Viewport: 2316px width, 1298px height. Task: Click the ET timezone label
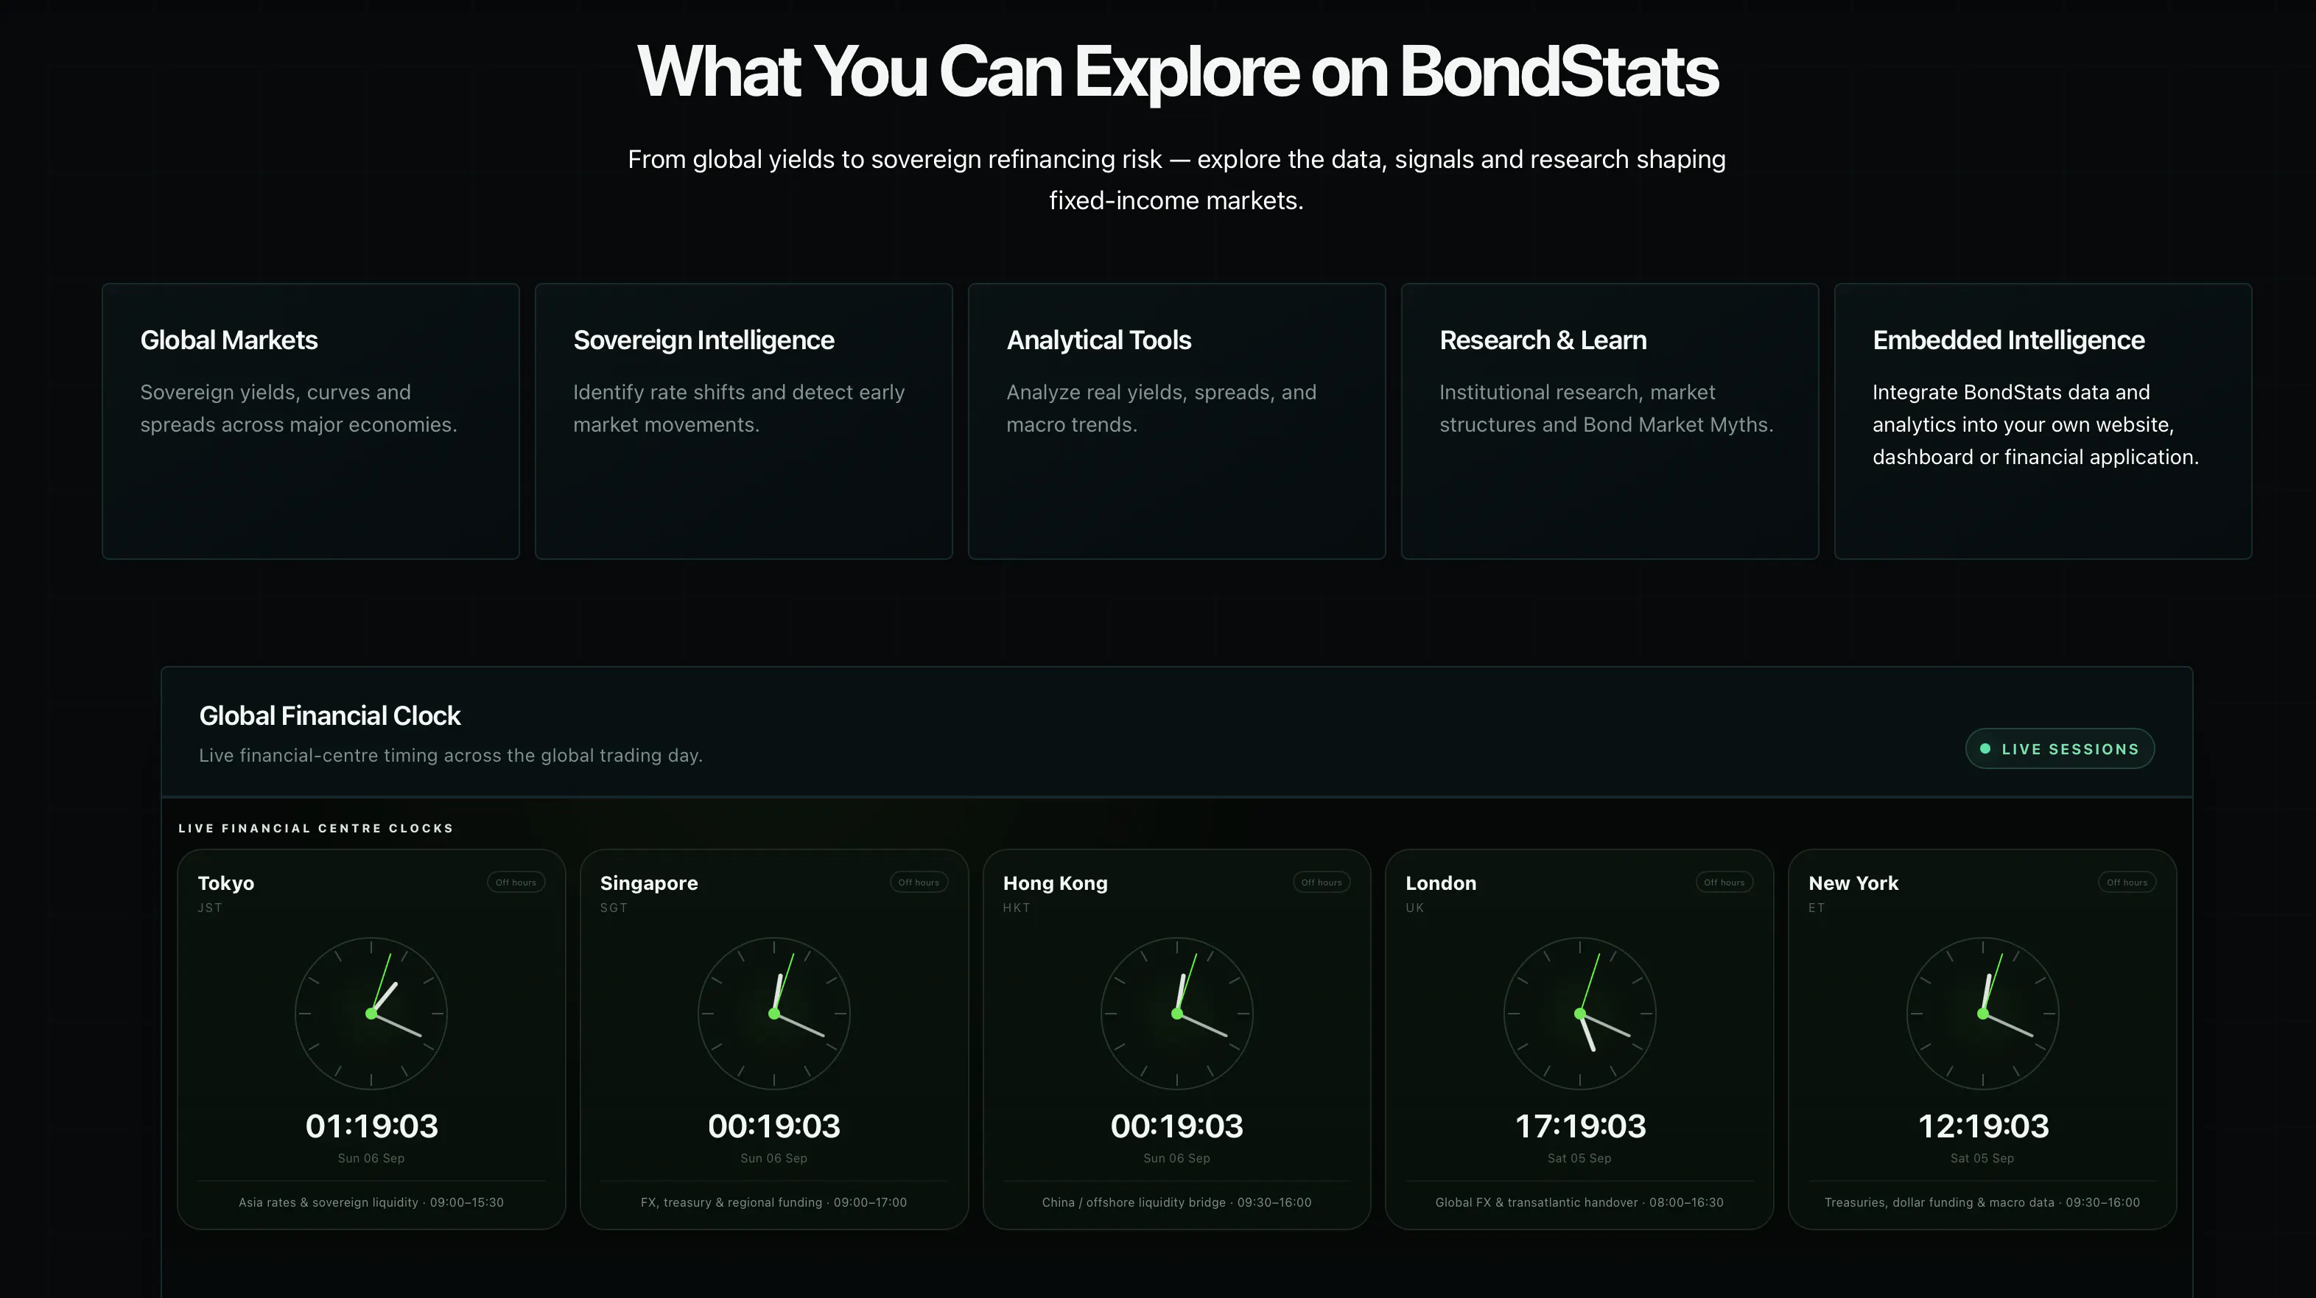(x=1817, y=908)
